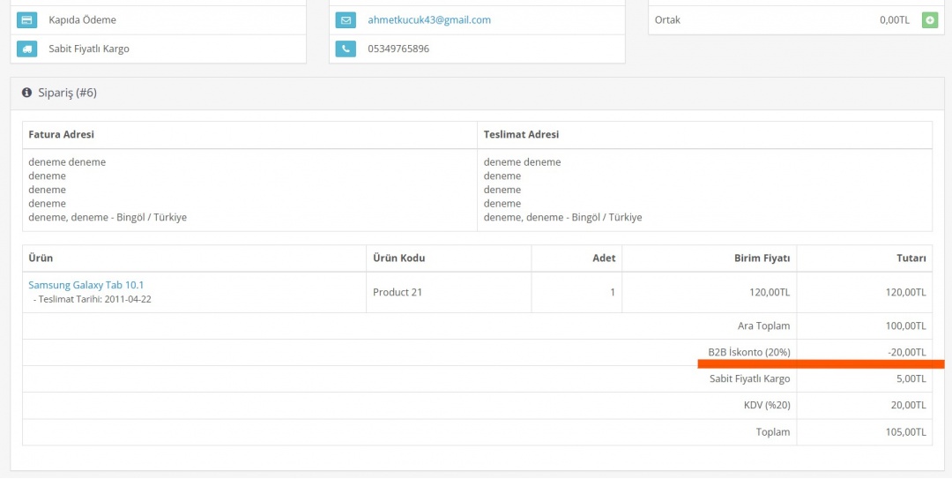This screenshot has width=952, height=479.
Task: Select the Sabit Fiyatlı Kargo shipping text
Action: [89, 49]
